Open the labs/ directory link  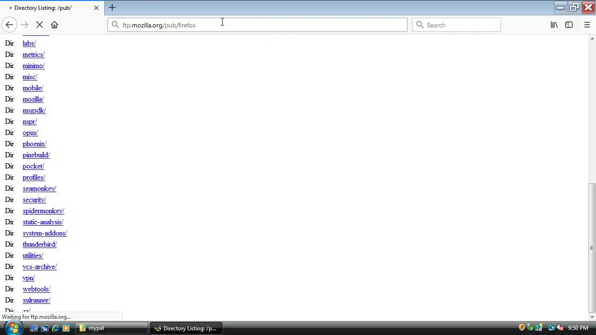point(29,43)
